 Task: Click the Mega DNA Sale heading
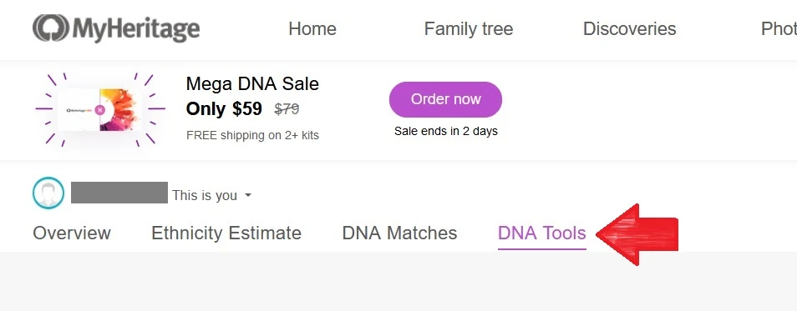[x=252, y=83]
